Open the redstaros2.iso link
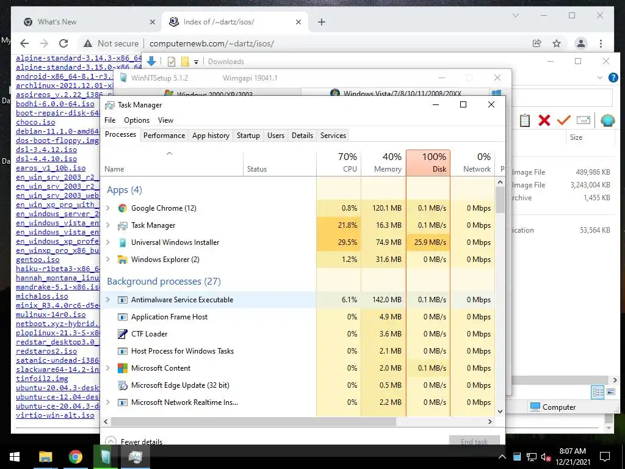This screenshot has width=625, height=469. coord(46,351)
